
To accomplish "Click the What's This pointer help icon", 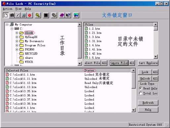I will click(x=68, y=16).
